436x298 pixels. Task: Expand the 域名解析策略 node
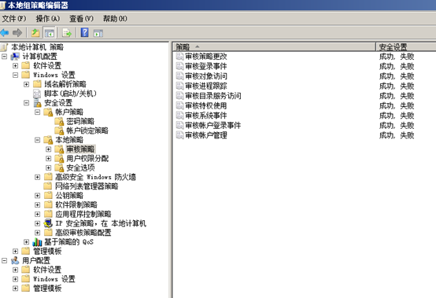point(27,84)
